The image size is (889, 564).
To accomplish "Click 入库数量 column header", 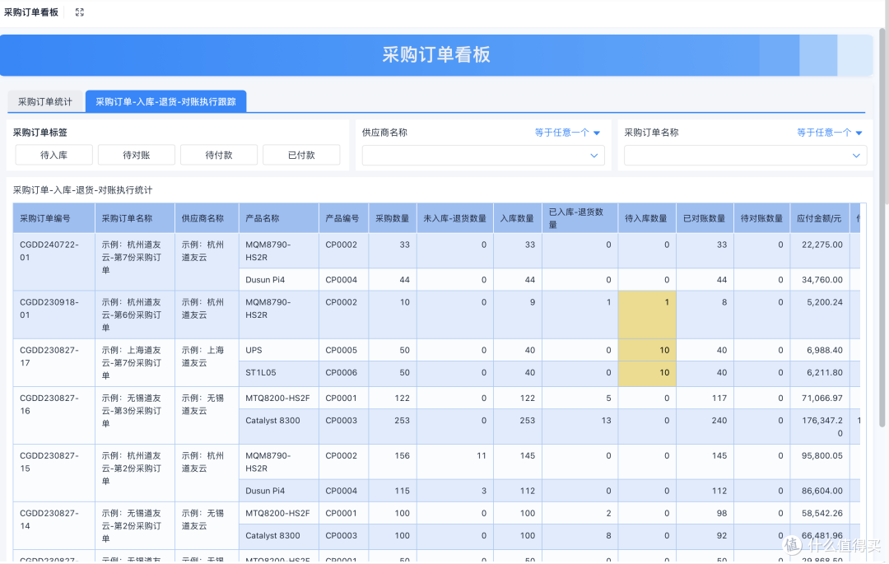I will [518, 218].
